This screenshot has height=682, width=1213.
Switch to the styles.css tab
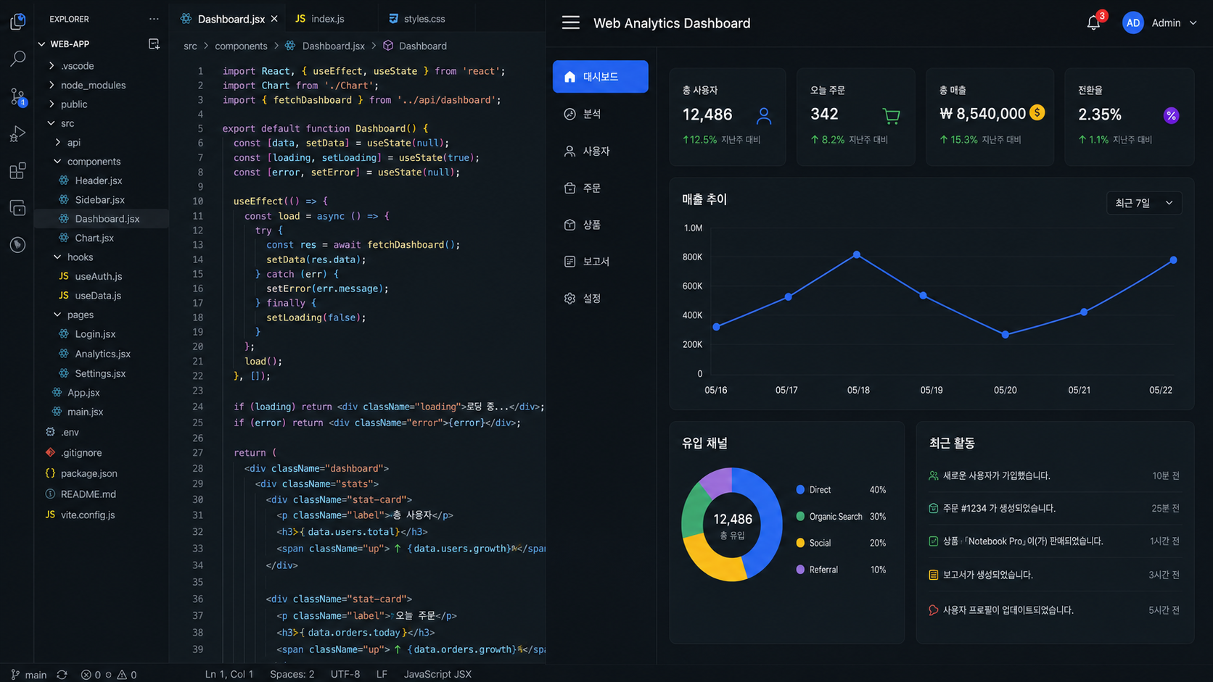(417, 19)
